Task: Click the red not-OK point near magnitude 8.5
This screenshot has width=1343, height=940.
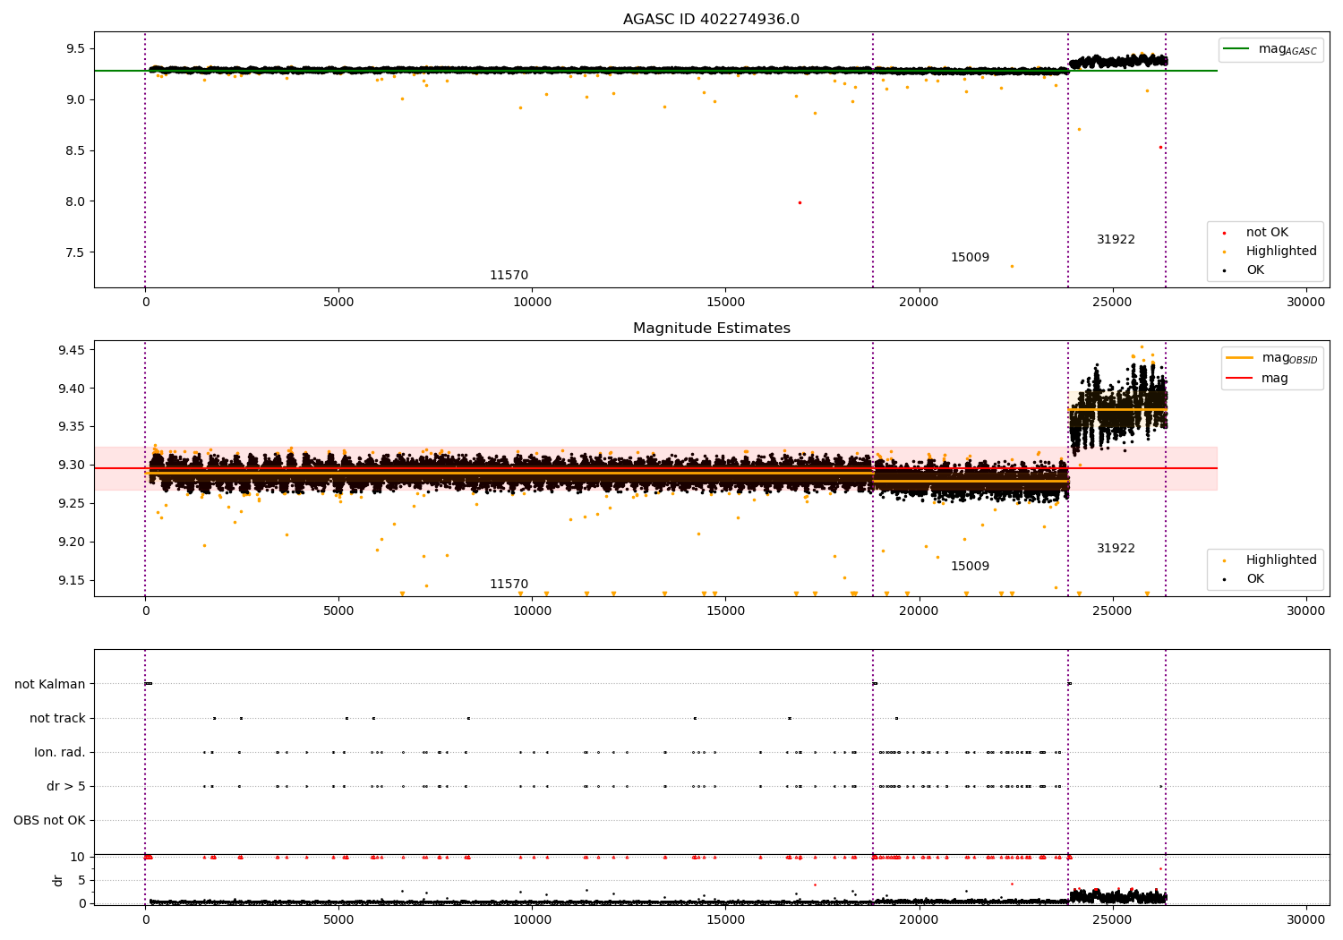Action: point(1160,147)
